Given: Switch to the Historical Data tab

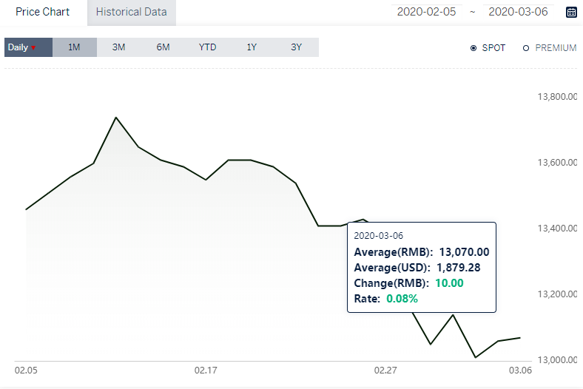Looking at the screenshot, I should (x=131, y=13).
